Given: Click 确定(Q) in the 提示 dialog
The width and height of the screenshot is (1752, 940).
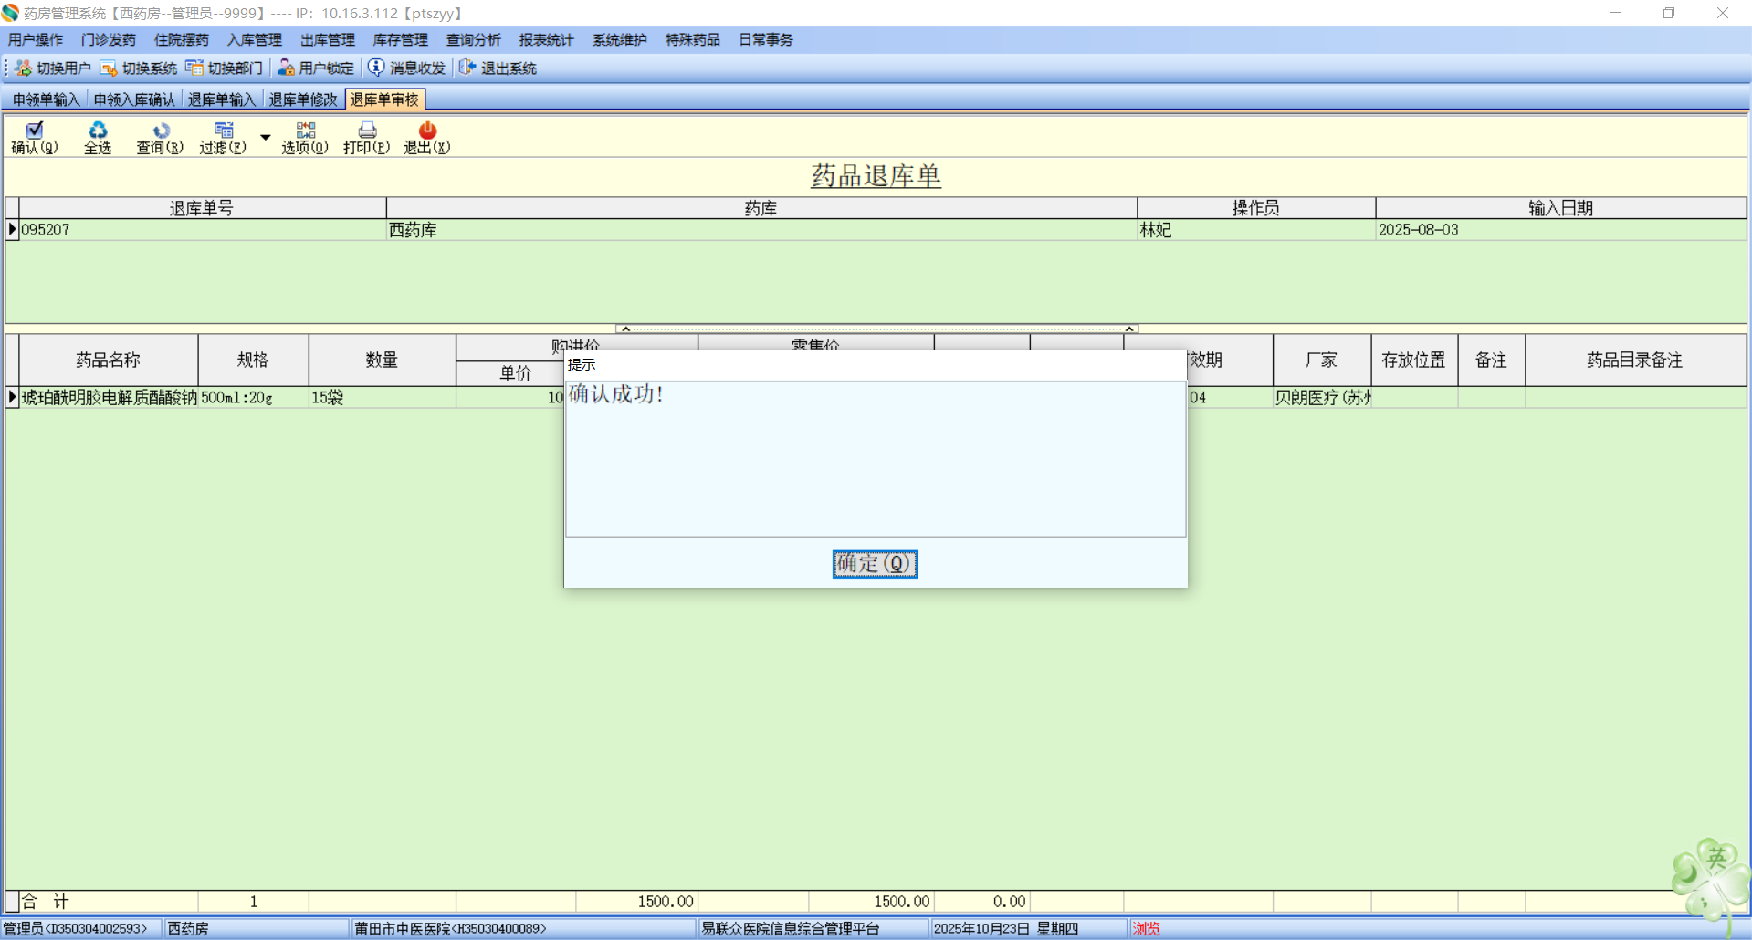Looking at the screenshot, I should coord(875,564).
